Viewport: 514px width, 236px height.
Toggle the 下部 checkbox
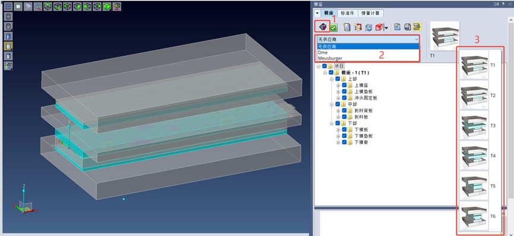[338, 123]
